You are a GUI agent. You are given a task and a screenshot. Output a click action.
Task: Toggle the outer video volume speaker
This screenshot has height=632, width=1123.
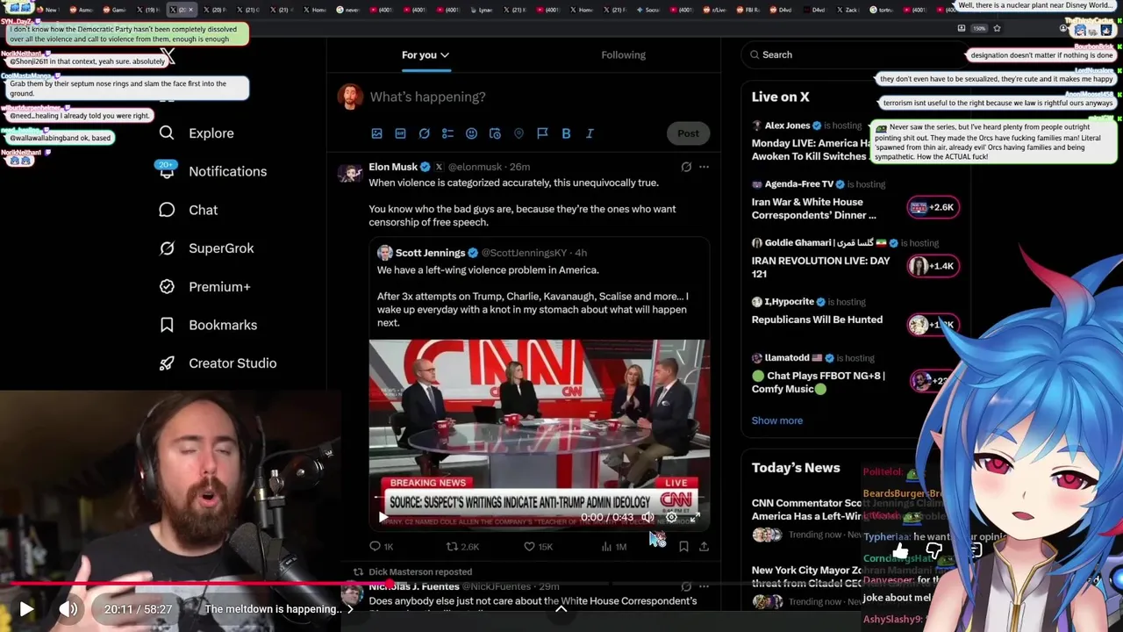[x=68, y=608]
